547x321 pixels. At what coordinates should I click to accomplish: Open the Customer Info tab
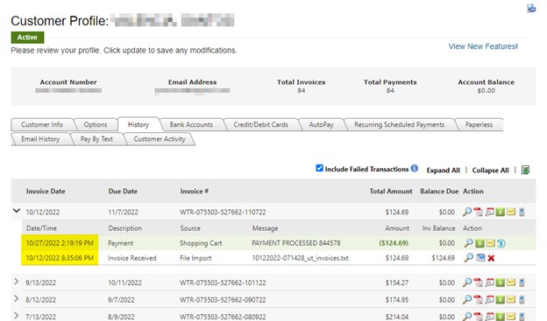coord(42,125)
